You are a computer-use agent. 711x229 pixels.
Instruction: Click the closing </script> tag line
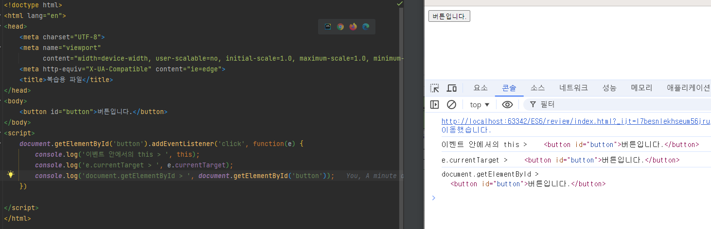pyautogui.click(x=21, y=208)
